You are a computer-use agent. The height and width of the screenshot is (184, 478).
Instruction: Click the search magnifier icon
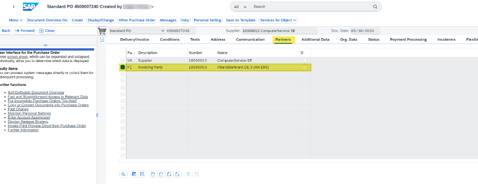click(x=375, y=6)
